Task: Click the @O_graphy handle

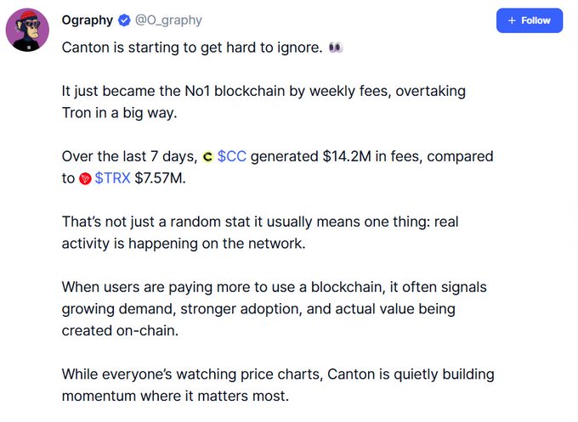Action: 168,20
